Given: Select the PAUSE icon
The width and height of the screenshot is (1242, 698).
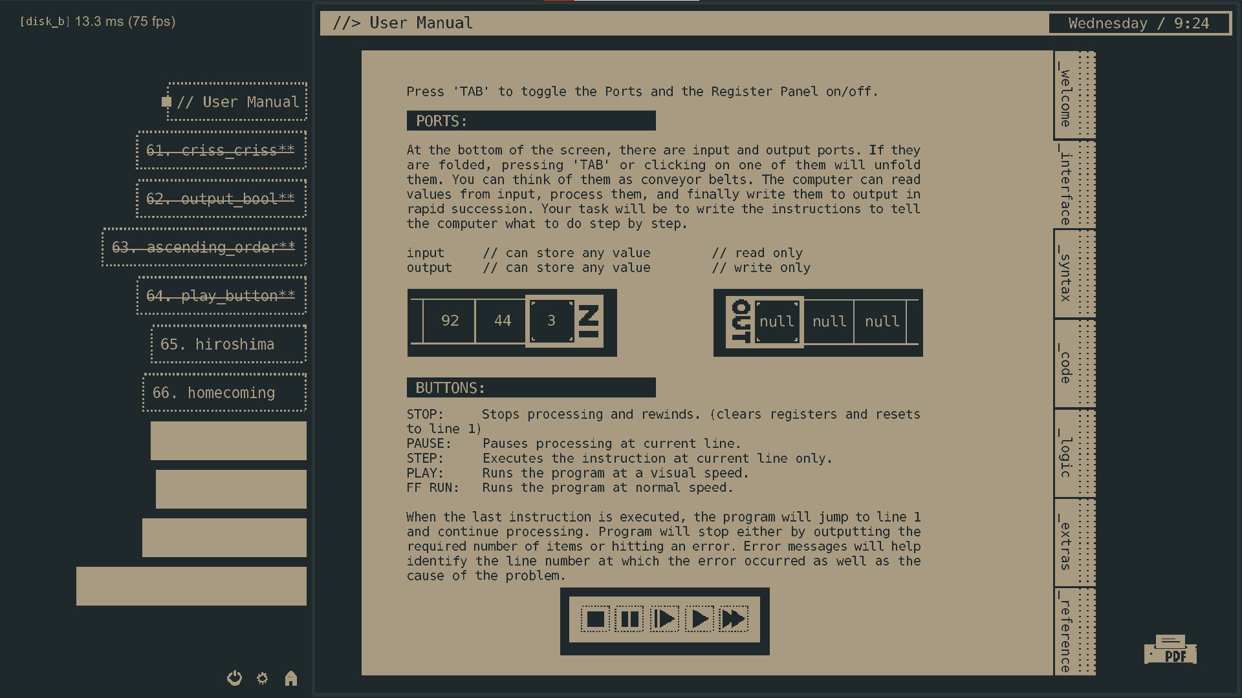Looking at the screenshot, I should (629, 619).
